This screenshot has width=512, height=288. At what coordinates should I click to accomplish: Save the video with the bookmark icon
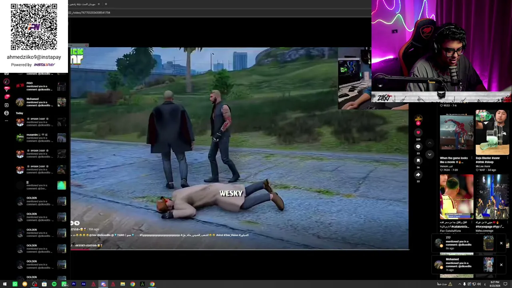(418, 160)
